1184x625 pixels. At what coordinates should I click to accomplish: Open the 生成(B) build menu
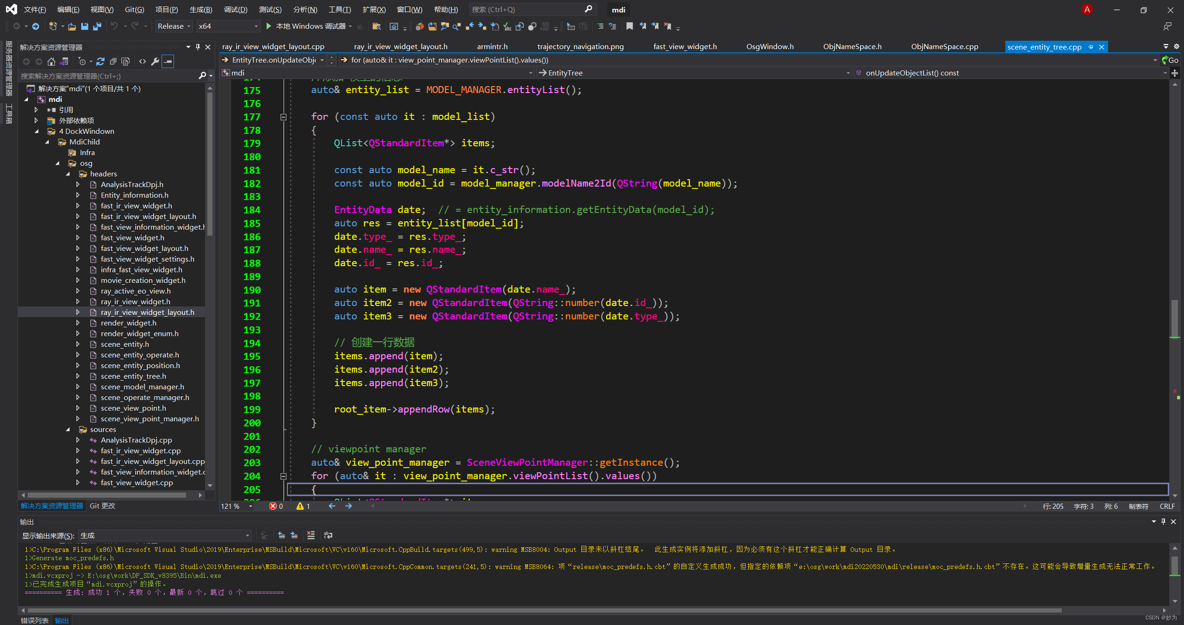tap(200, 10)
